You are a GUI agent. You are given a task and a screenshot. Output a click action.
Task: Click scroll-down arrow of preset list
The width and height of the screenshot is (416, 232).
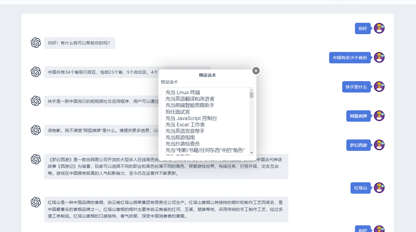251,153
